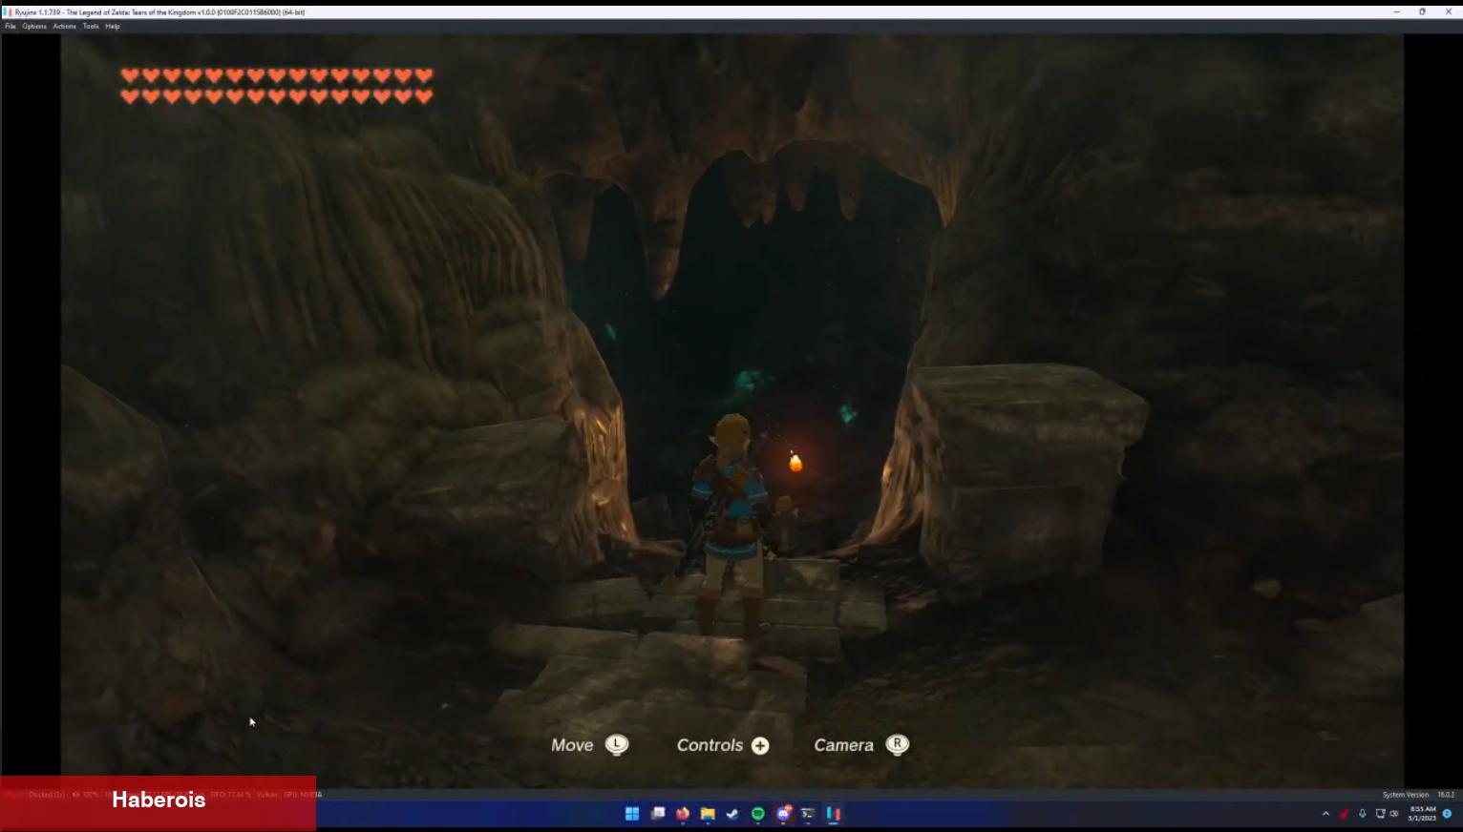Click the first heart in the top row

[130, 75]
